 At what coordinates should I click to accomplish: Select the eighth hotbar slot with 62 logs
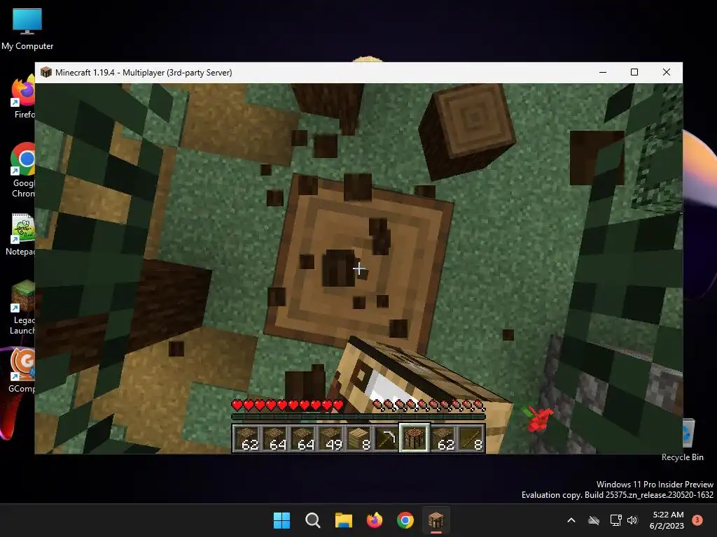pyautogui.click(x=443, y=438)
